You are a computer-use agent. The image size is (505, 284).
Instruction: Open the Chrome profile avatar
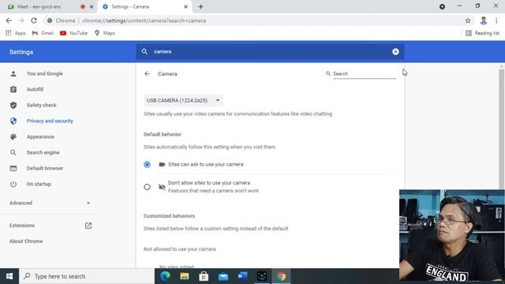coord(484,21)
